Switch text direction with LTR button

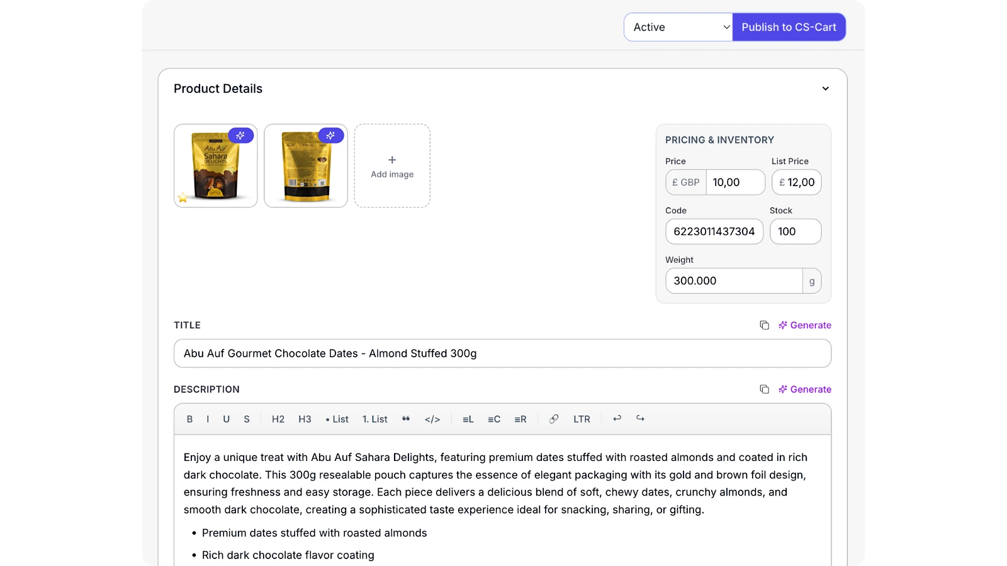582,419
